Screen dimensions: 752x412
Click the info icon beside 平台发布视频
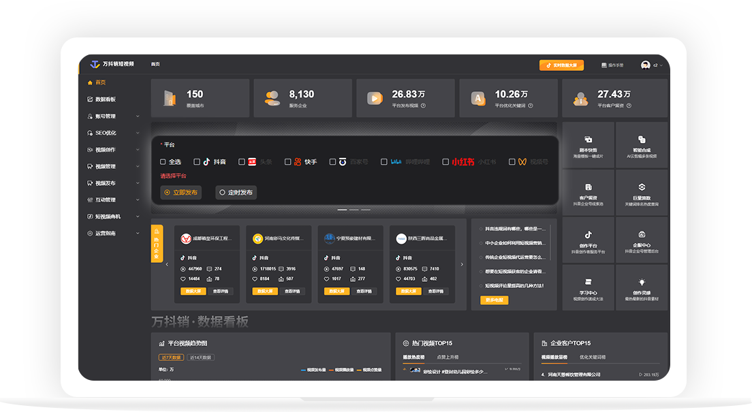pyautogui.click(x=423, y=106)
